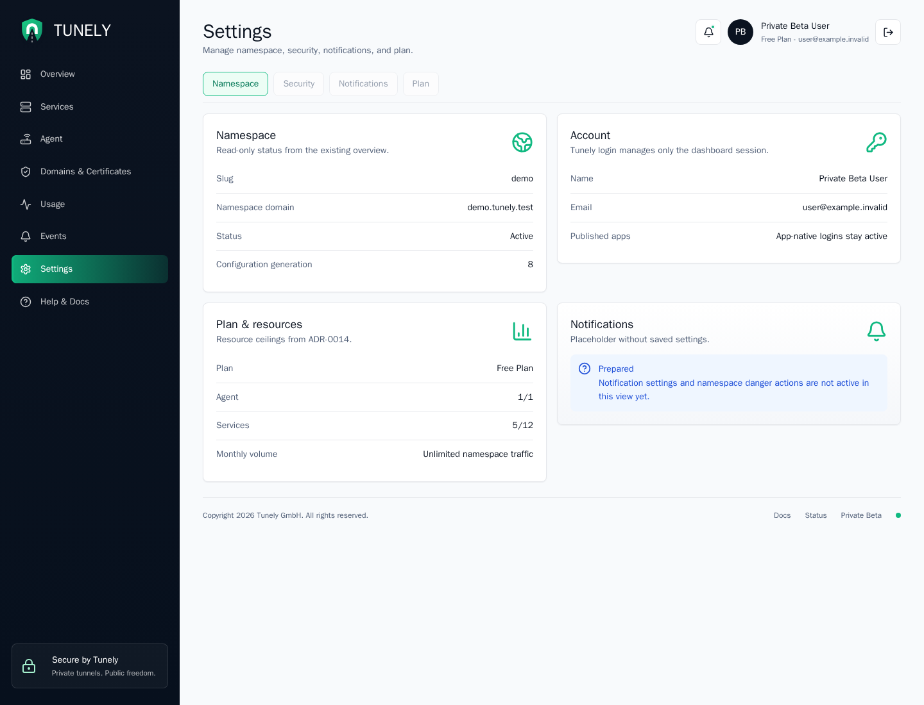The height and width of the screenshot is (705, 924).
Task: Click the logout arrow icon button
Action: tap(888, 32)
